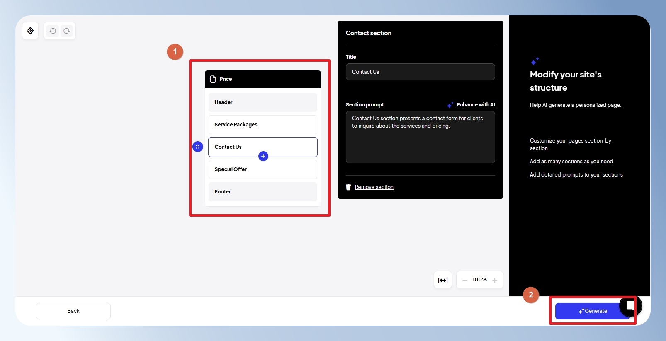Add a section with the blue plus
Screen dimensions: 666x341
(x=263, y=156)
